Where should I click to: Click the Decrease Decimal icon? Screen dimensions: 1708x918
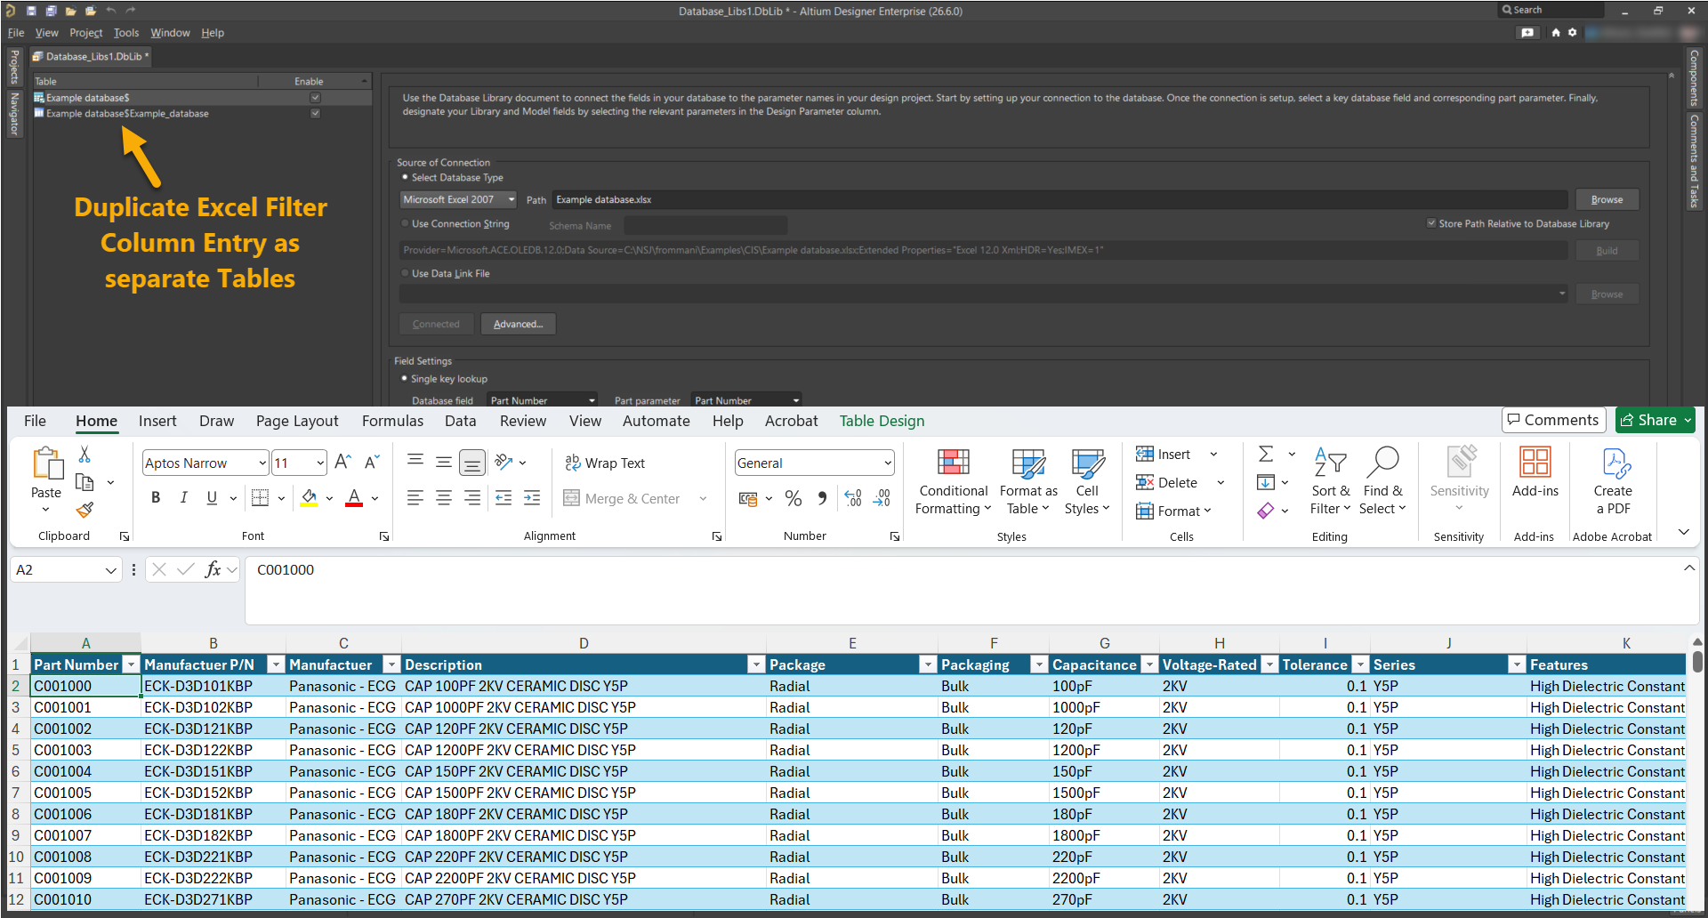pyautogui.click(x=882, y=499)
